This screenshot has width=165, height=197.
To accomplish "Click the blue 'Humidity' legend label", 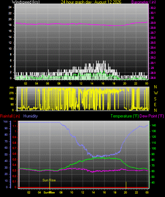I will (30, 116).
